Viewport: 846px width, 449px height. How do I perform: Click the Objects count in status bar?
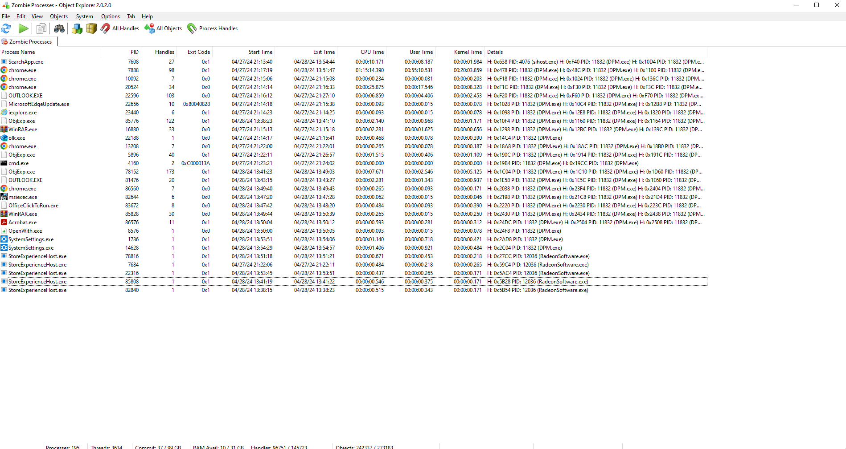[365, 446]
